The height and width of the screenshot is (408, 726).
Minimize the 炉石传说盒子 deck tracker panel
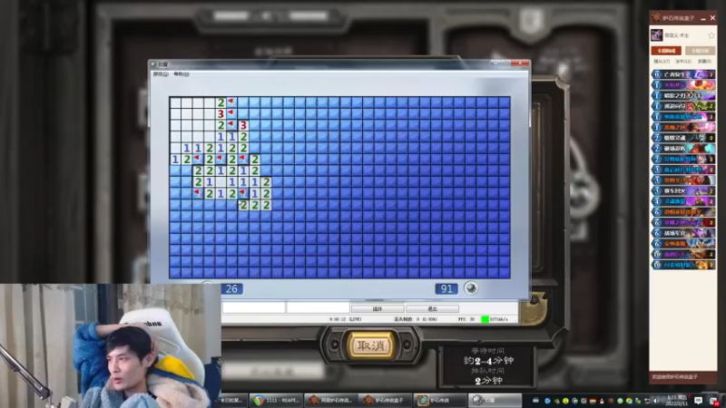(702, 18)
